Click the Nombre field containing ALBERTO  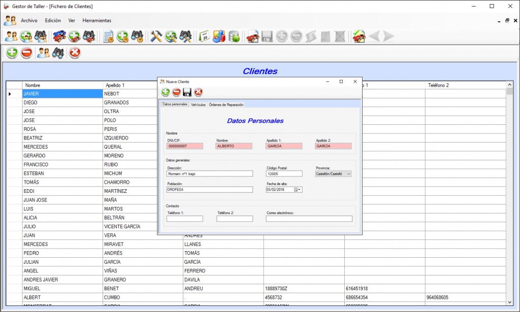234,146
